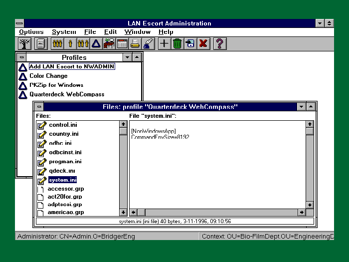Viewport: 349px width, 262px height.
Task: Click the server toolbar icon
Action: click(41, 43)
